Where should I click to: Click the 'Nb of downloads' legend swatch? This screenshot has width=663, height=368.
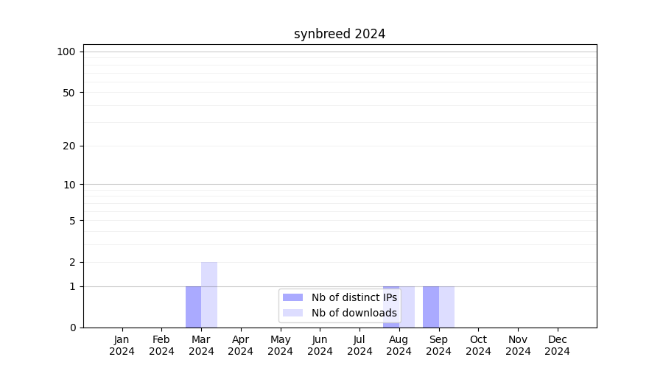pos(292,313)
